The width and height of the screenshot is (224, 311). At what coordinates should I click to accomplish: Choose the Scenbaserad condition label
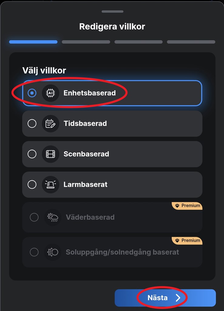pos(86,154)
